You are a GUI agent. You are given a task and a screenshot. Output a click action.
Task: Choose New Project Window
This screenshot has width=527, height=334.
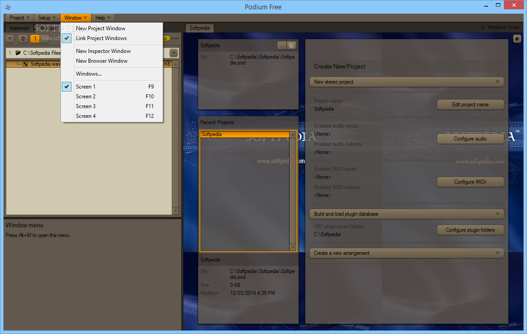(x=112, y=28)
